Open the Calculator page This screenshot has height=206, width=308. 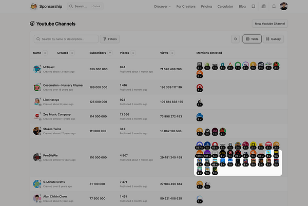pos(225,7)
